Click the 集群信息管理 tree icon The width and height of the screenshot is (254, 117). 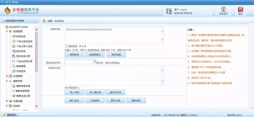14,91
